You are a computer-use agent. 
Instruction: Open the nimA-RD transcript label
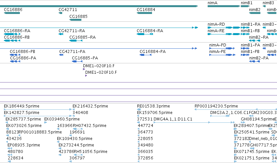point(216,24)
